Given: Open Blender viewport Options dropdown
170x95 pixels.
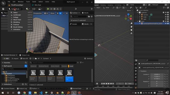Looking at the screenshot, I should [x=130, y=11].
